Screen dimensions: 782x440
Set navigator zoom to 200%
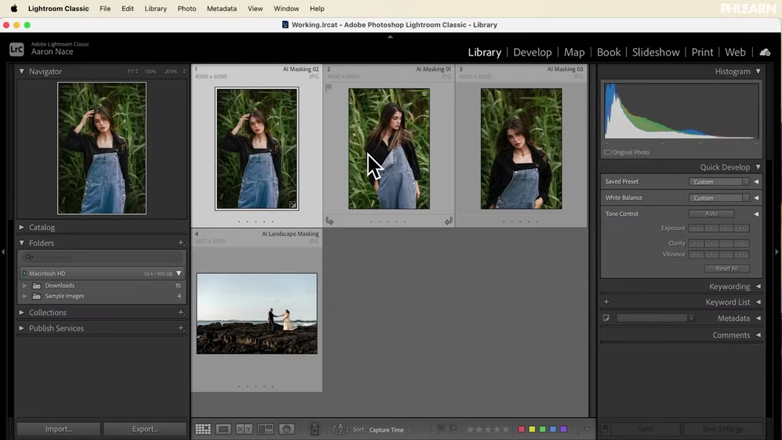pos(171,72)
